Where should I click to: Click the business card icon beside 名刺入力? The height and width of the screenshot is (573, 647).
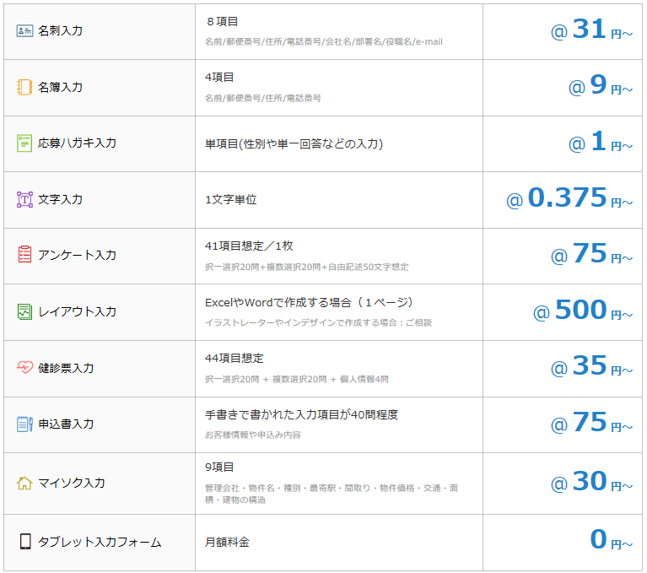(24, 30)
